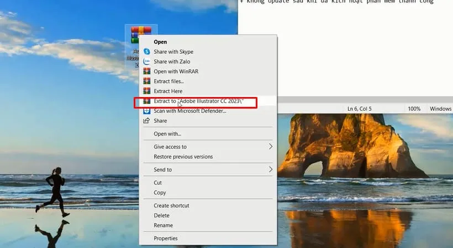Choose Cut from the context menu
The width and height of the screenshot is (453, 248).
(x=208, y=182)
